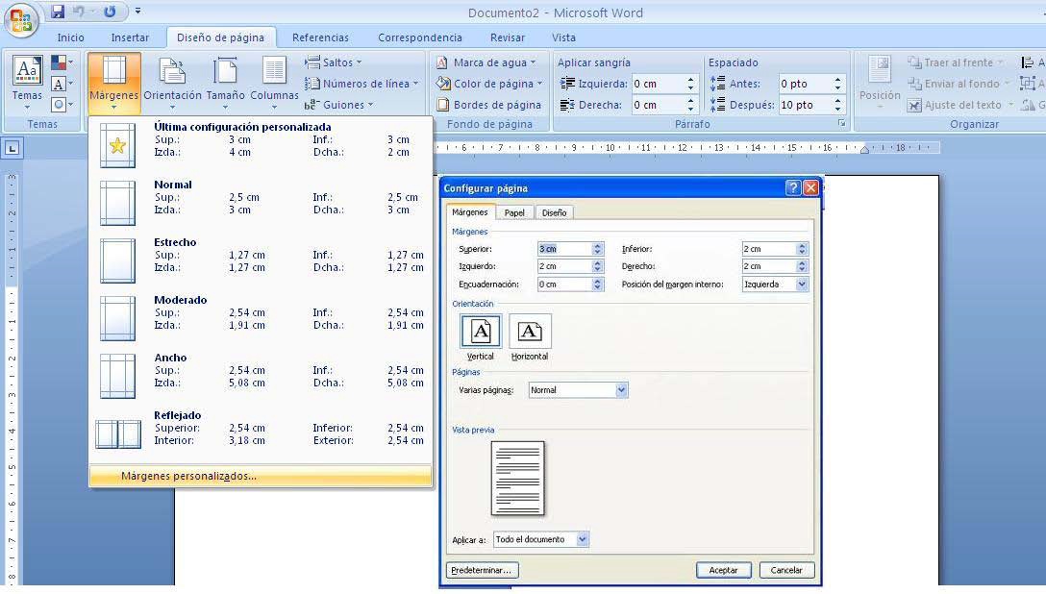Switch to the Insertar ribbon tab
Viewport: 1046px width, 594px height.
(130, 38)
